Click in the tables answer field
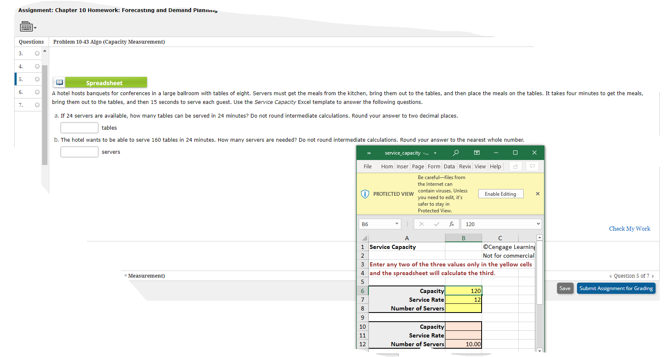The width and height of the screenshot is (671, 357). pos(80,128)
